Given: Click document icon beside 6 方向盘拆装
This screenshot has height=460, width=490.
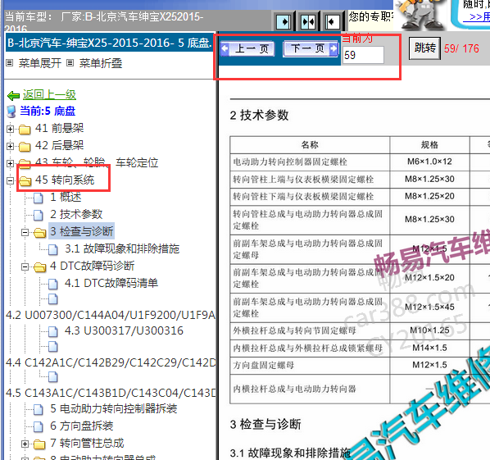Looking at the screenshot, I should (39, 427).
